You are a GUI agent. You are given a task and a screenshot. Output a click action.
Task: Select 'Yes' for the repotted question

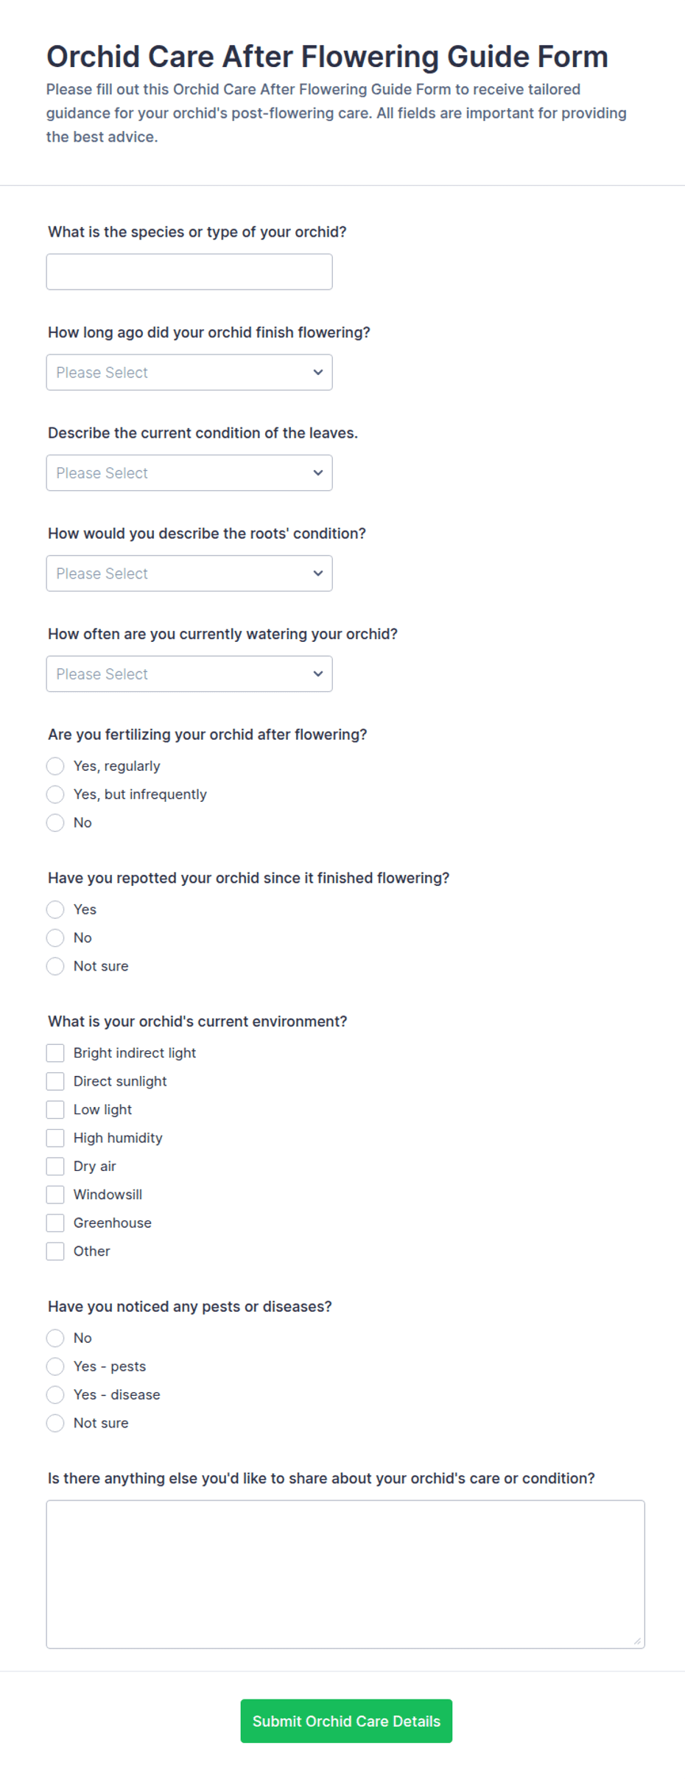55,909
